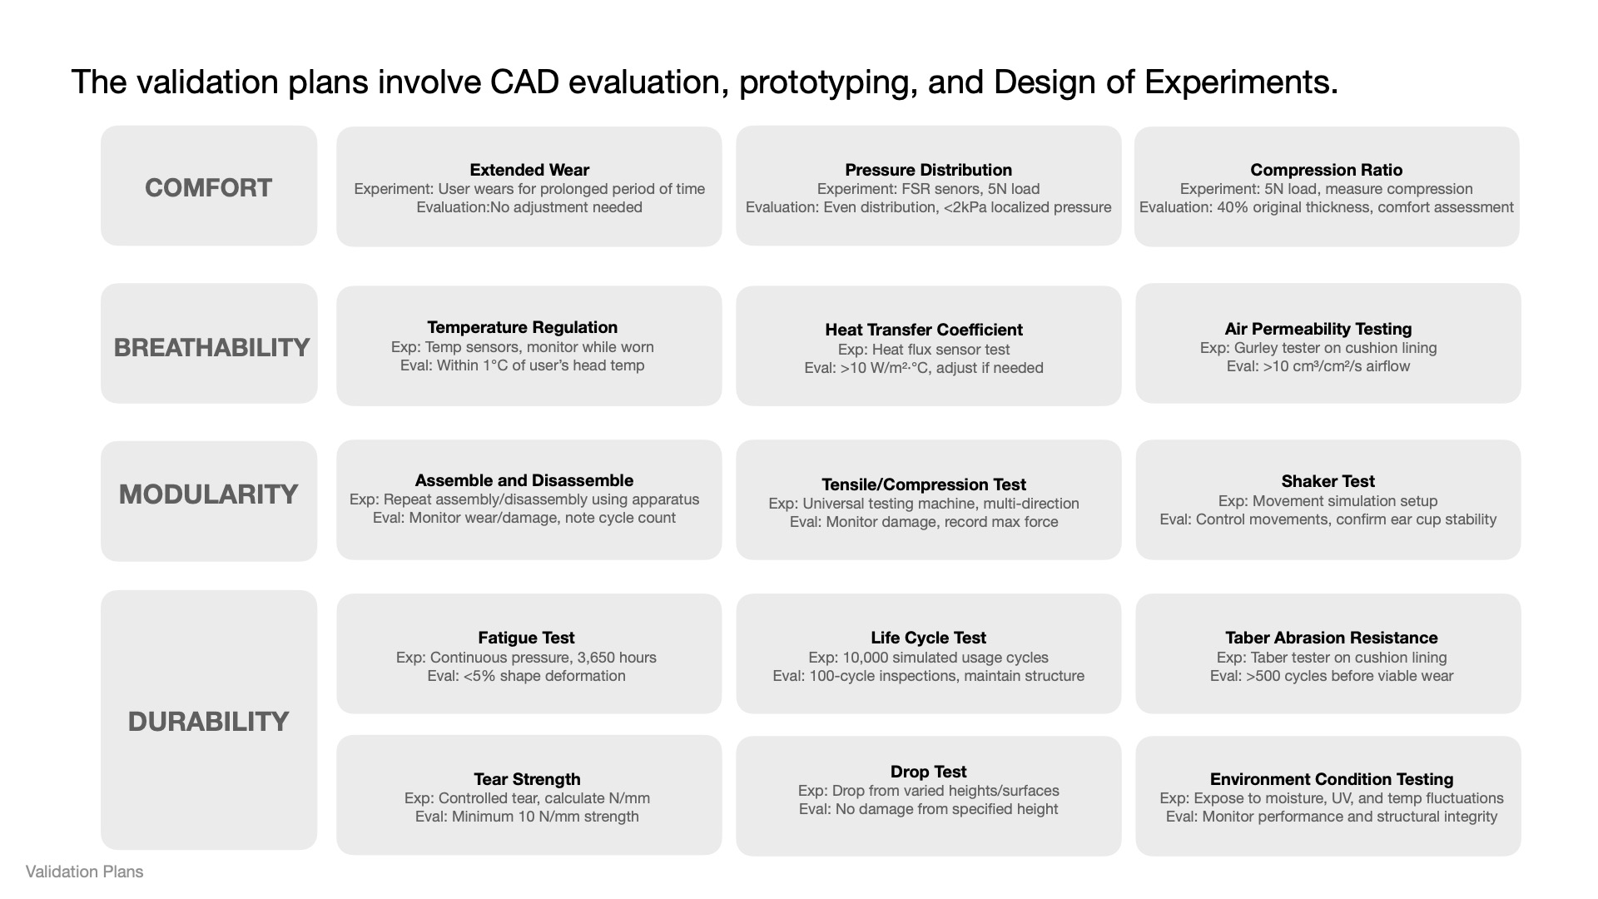Image resolution: width=1598 pixels, height=899 pixels.
Task: Select the Drop Test card
Action: [928, 796]
